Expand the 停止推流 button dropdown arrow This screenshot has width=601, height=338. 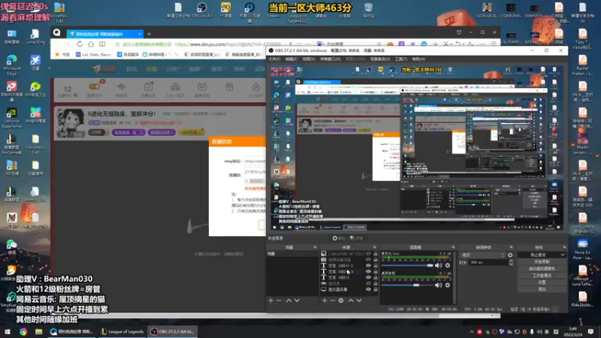tap(562, 255)
